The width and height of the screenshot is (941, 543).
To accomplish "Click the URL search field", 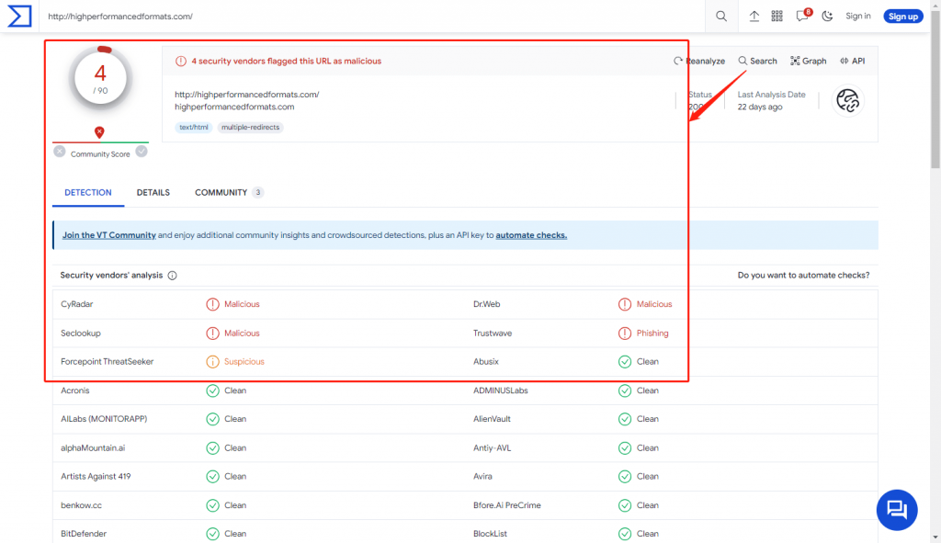I will tap(372, 17).
